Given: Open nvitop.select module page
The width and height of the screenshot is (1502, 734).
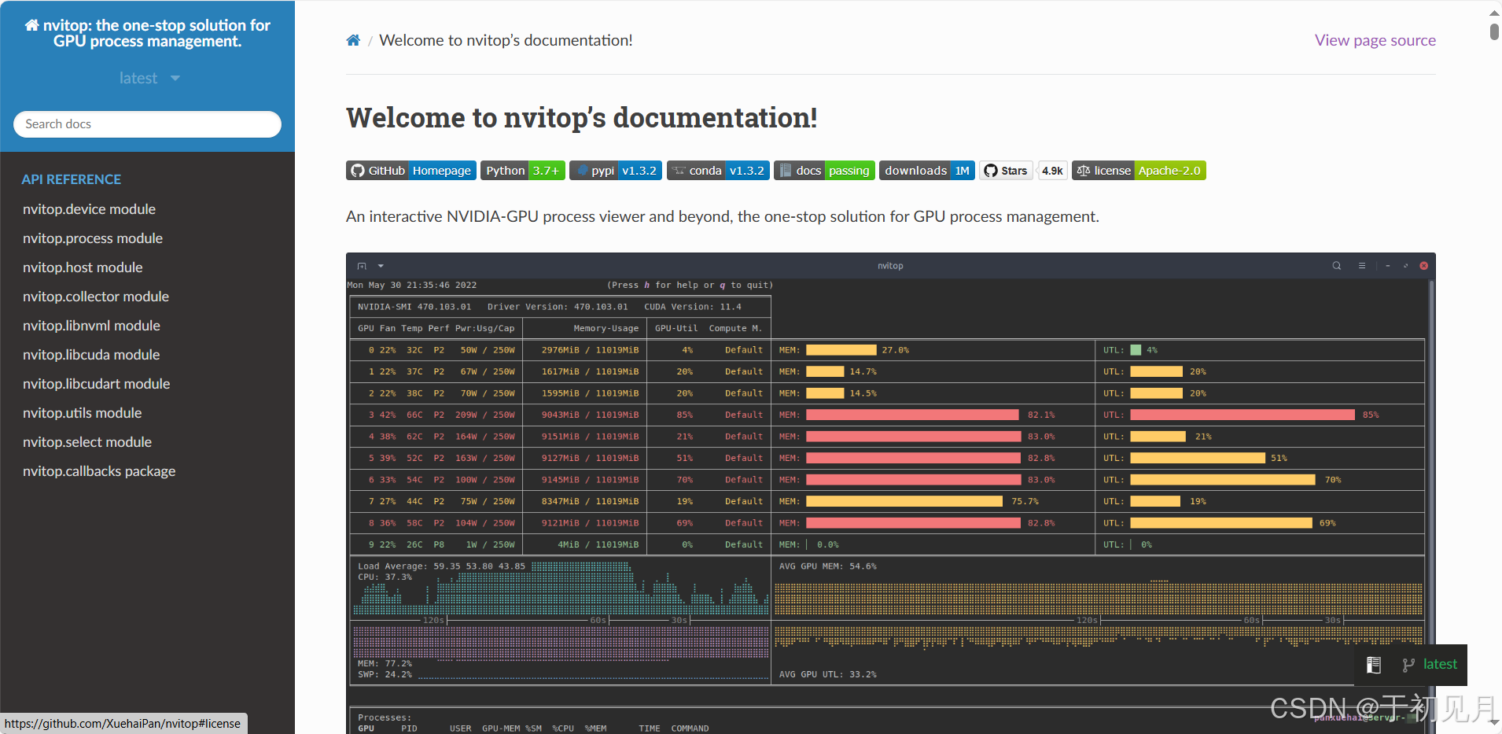Looking at the screenshot, I should tap(87, 442).
